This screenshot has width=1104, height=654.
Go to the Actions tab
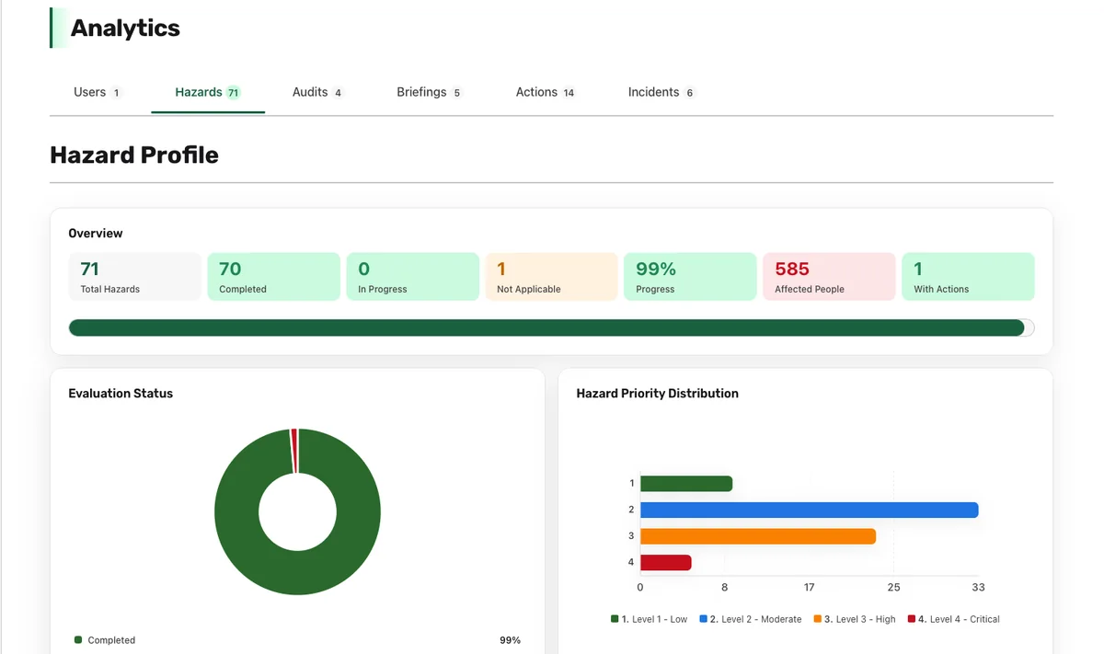pyautogui.click(x=546, y=92)
